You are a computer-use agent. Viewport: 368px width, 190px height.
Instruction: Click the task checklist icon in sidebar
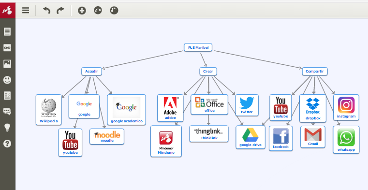click(x=7, y=96)
